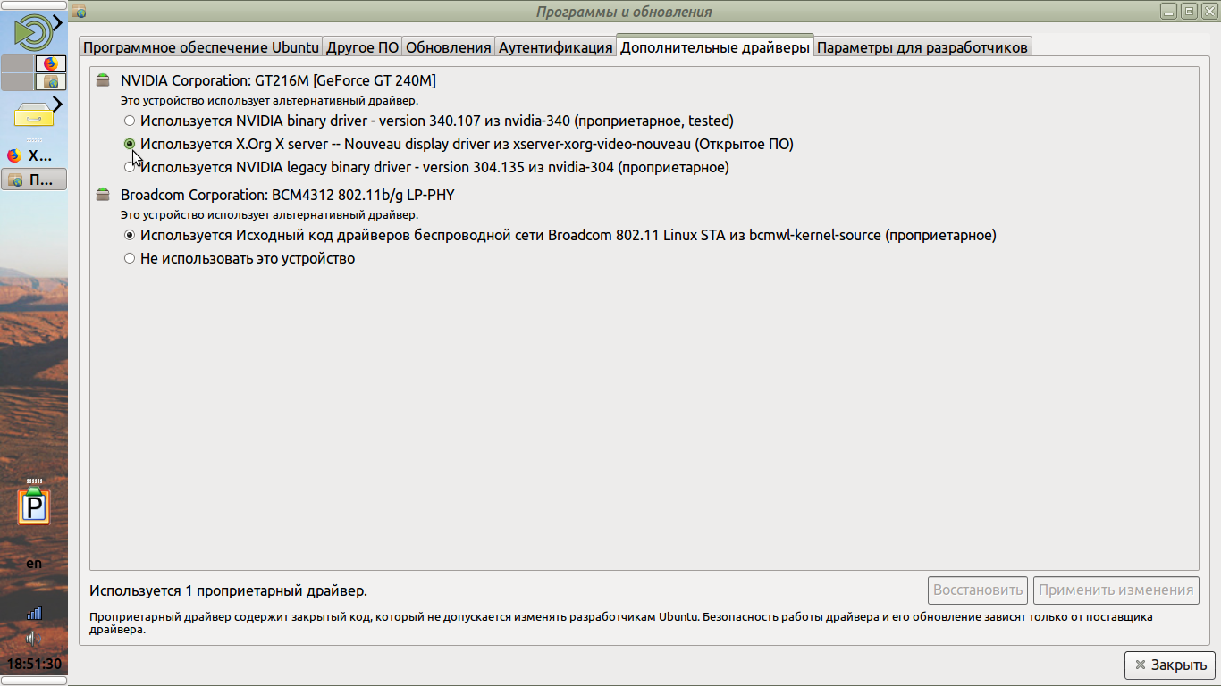The width and height of the screenshot is (1221, 686).
Task: Click the proprietary driver explanation paragraph
Action: 621,623
